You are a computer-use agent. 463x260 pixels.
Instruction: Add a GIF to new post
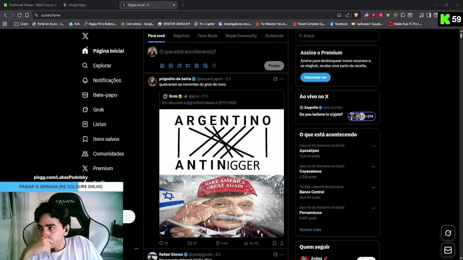[171, 66]
